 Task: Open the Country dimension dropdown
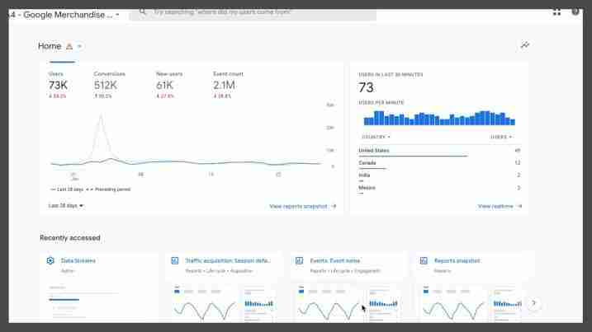point(376,137)
